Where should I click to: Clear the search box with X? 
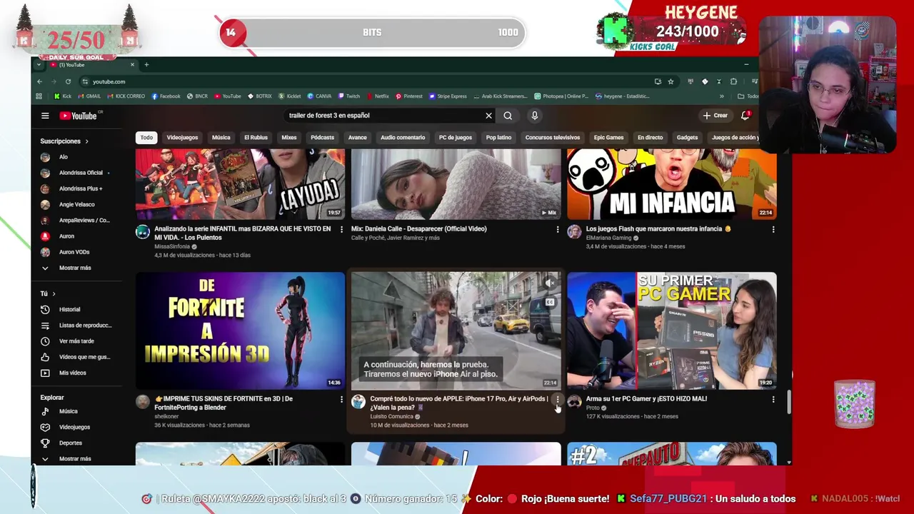[488, 116]
